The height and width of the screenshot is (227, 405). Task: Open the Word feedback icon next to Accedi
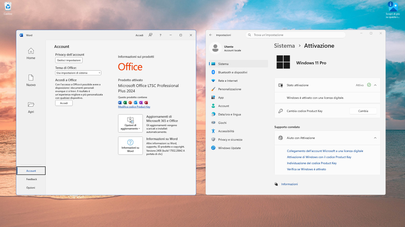pyautogui.click(x=150, y=35)
